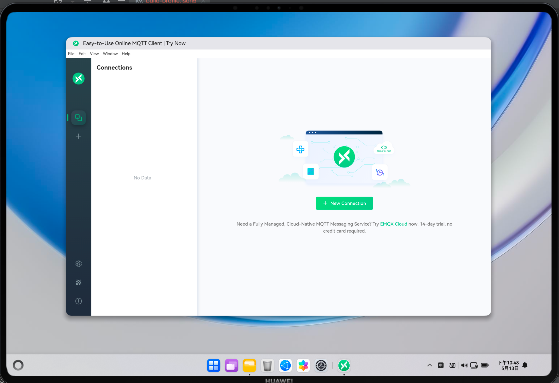559x383 pixels.
Task: Switch input method via the 中 icon
Action: point(441,365)
